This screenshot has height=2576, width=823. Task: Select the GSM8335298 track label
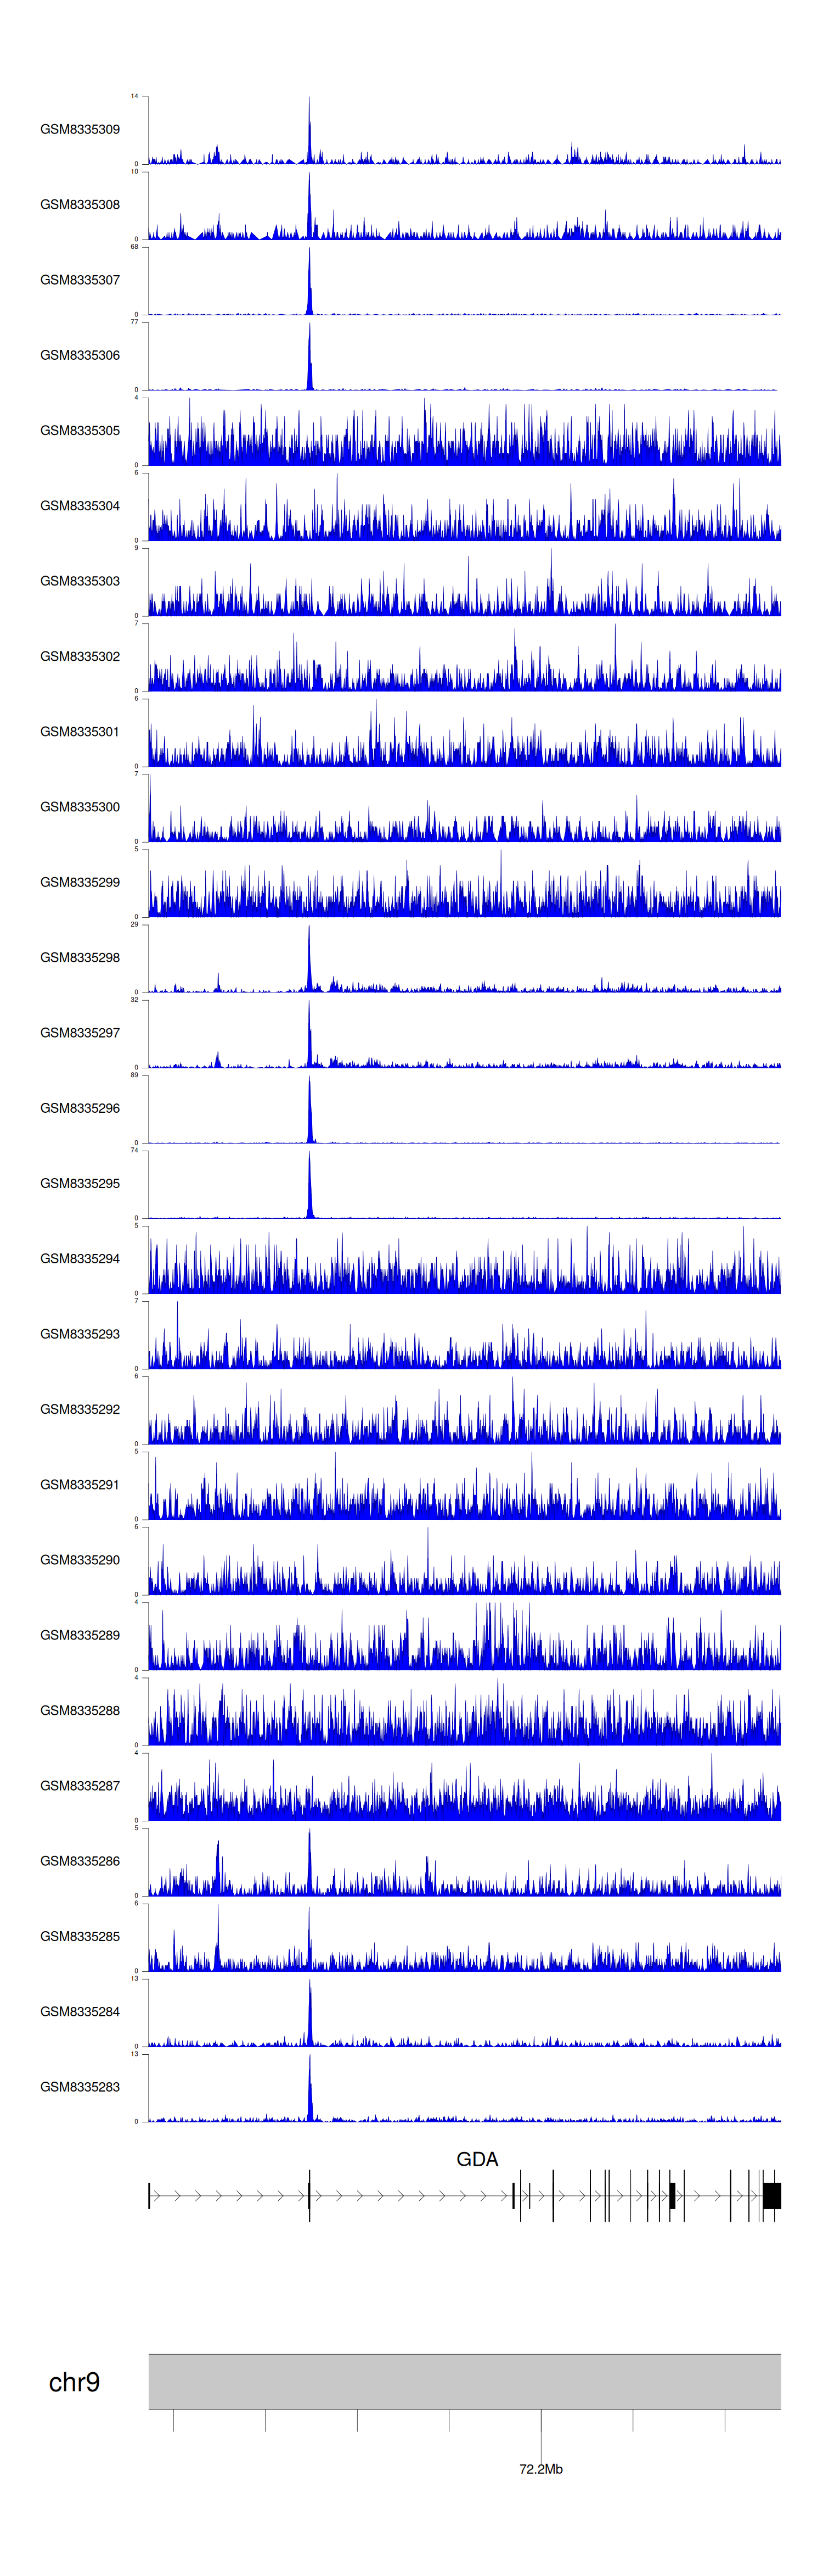click(80, 957)
